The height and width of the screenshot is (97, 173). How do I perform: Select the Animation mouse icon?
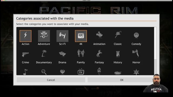click(x=99, y=35)
